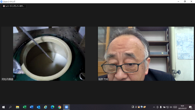Screen dimensions: 195x110
Task: Open the taskbar clock showing 9:20
Action: click(183, 107)
